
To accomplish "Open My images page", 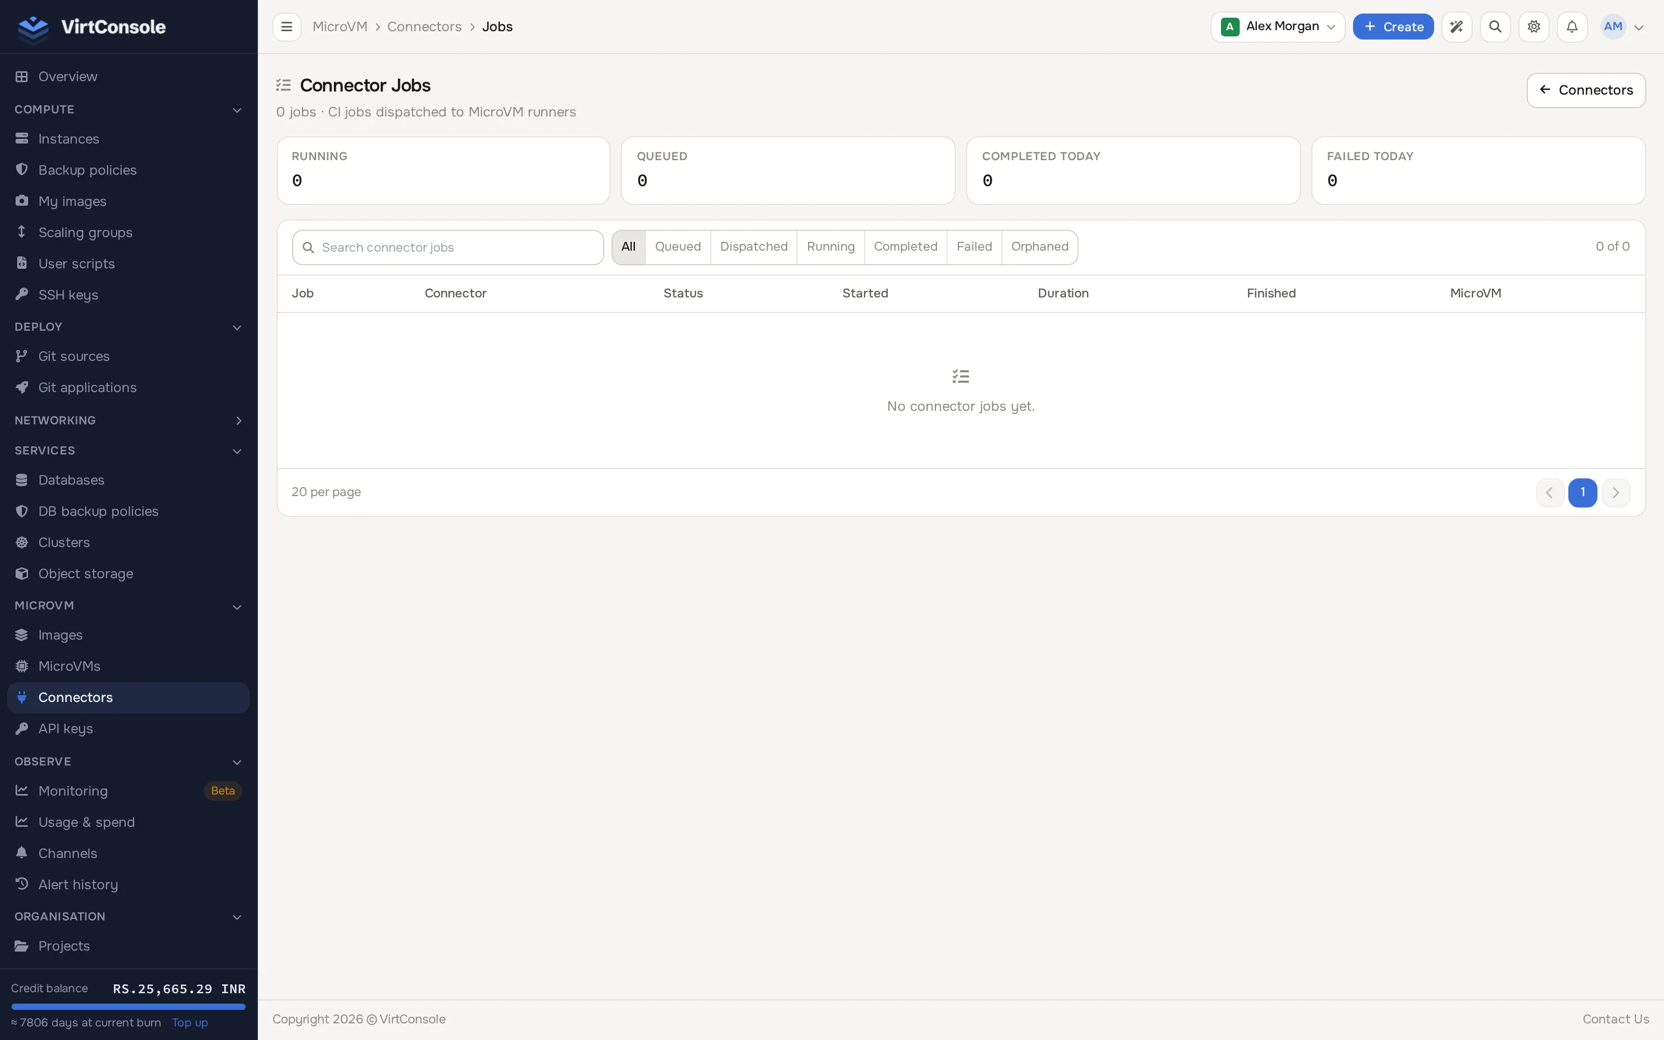I will 128,202.
